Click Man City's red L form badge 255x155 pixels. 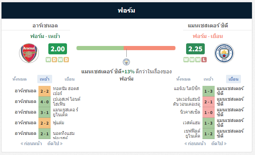click(x=204, y=60)
